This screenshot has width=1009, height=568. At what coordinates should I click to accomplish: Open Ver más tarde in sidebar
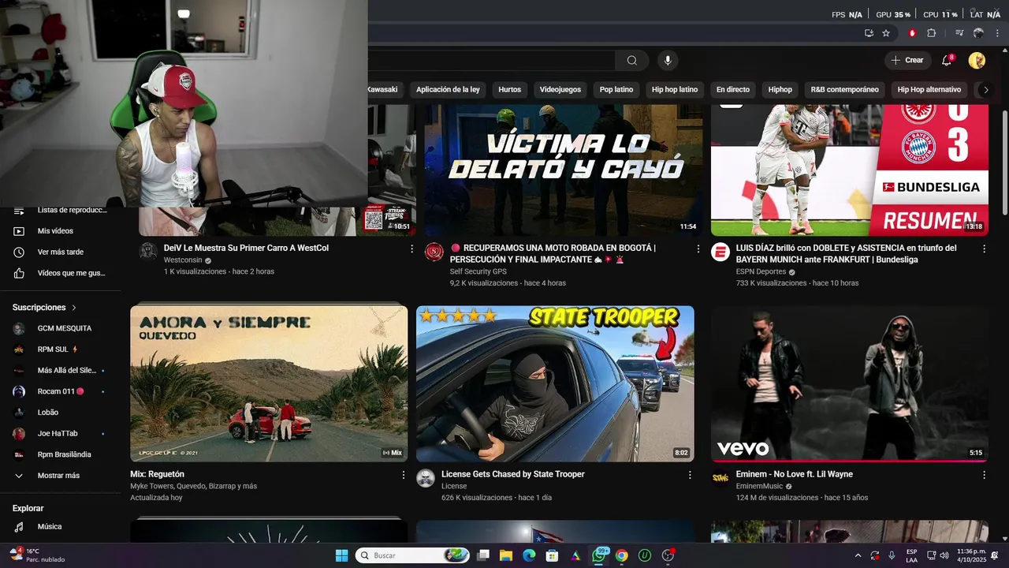[60, 252]
